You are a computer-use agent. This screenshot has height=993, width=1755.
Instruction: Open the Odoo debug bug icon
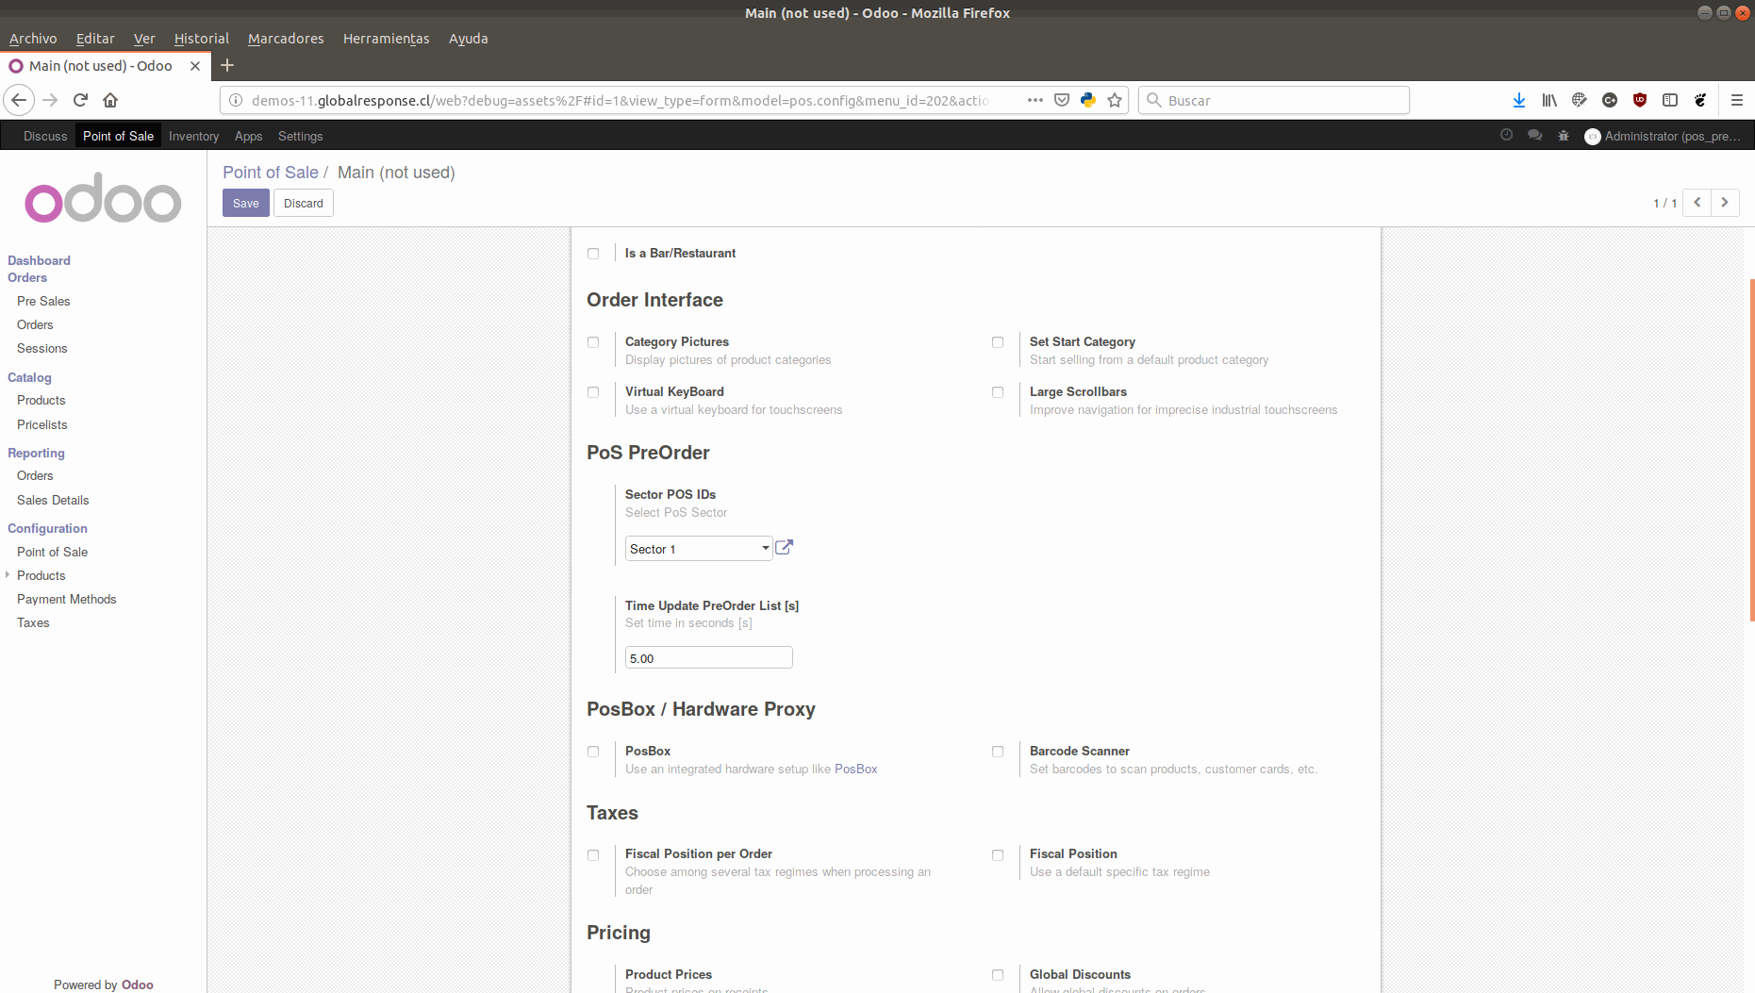click(x=1563, y=135)
